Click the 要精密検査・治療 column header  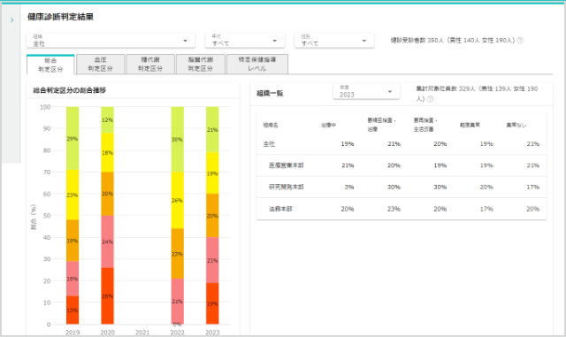coord(381,125)
